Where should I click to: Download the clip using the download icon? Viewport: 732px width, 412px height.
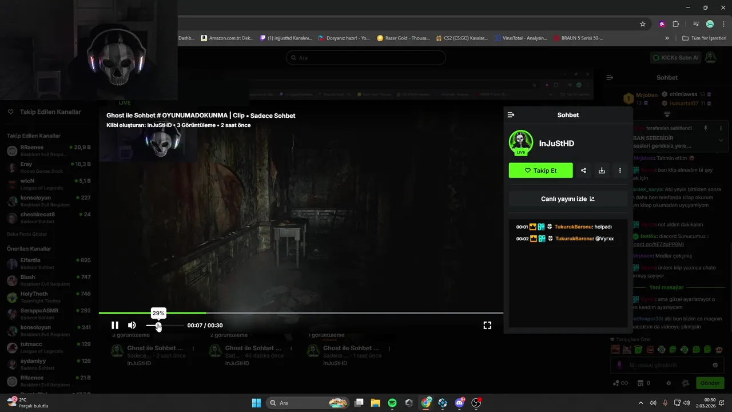(602, 171)
